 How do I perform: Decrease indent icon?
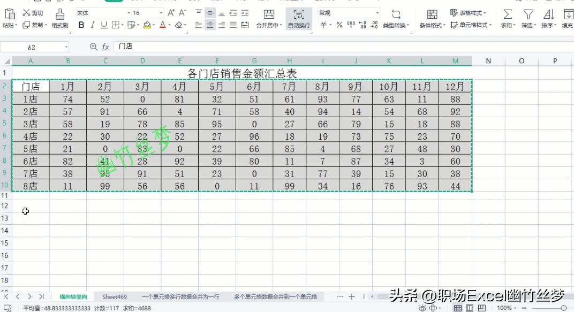[x=233, y=13]
